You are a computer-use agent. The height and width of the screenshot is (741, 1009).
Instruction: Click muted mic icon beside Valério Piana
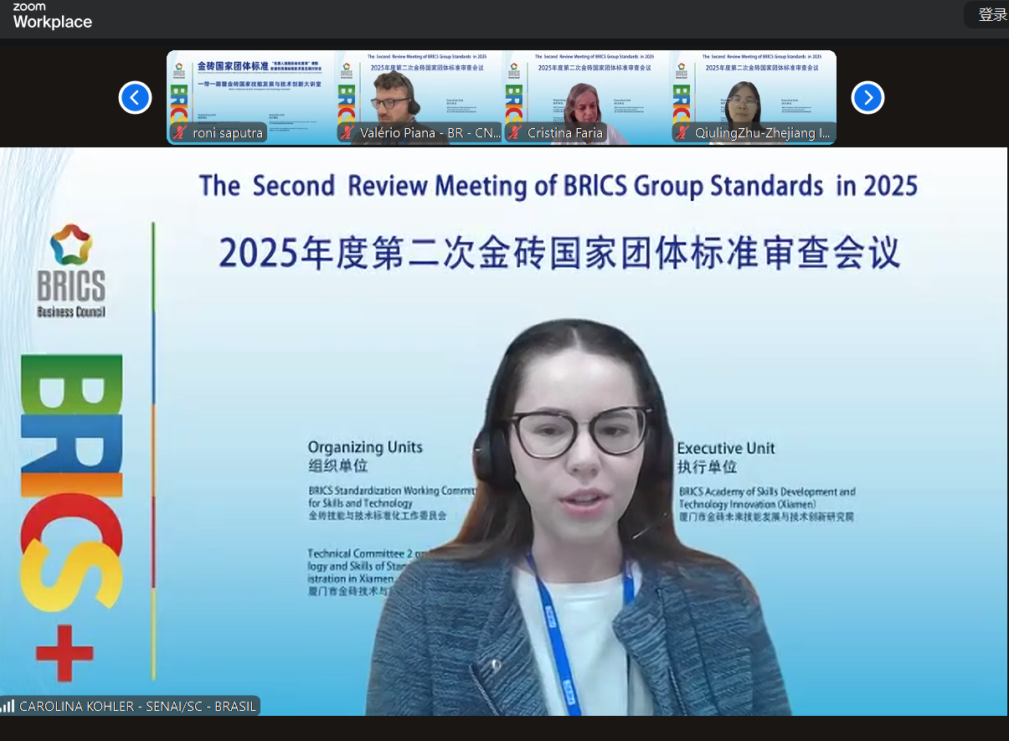pyautogui.click(x=347, y=133)
